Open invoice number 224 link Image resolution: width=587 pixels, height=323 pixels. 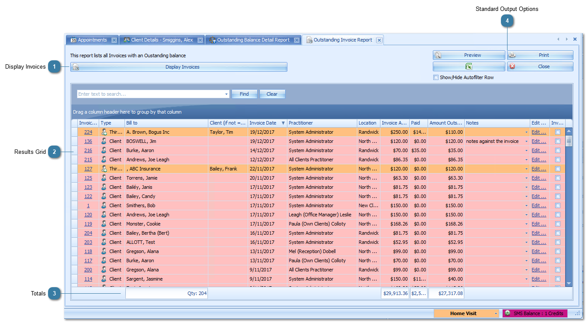coord(88,132)
